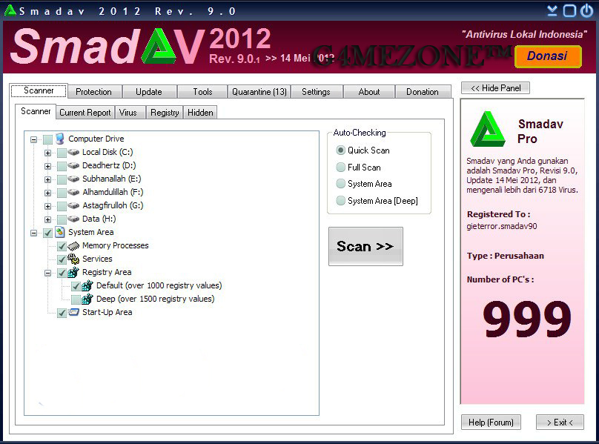Expand the Subhanallah (E:) node
This screenshot has width=599, height=444.
point(47,179)
